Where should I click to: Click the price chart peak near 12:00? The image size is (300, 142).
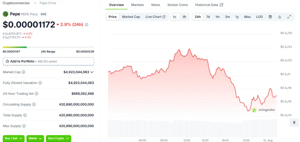click(189, 49)
